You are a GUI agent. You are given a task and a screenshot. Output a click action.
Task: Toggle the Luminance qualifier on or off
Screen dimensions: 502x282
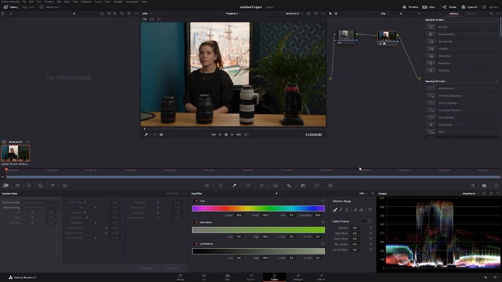click(x=196, y=243)
